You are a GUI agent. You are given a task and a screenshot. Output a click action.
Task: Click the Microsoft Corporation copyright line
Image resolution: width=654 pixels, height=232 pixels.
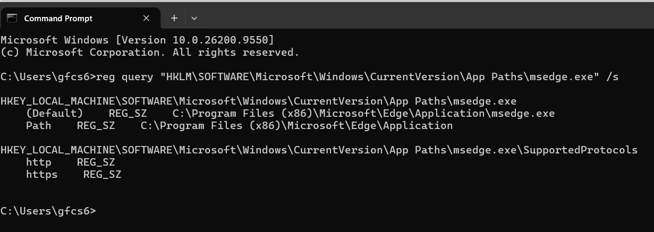coord(150,53)
